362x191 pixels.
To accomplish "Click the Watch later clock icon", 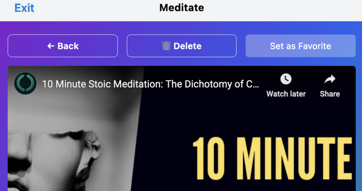I will click(x=286, y=79).
